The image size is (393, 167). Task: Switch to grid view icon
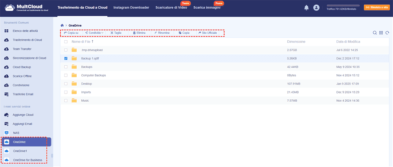381,32
